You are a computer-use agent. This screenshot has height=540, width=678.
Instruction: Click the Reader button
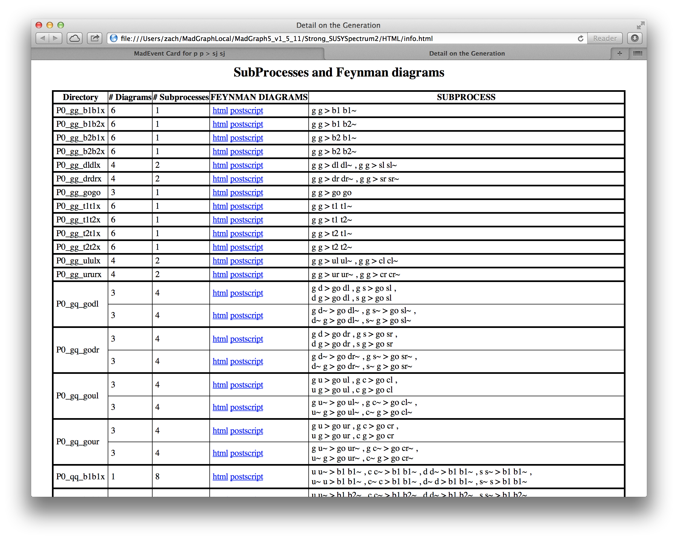click(x=604, y=38)
